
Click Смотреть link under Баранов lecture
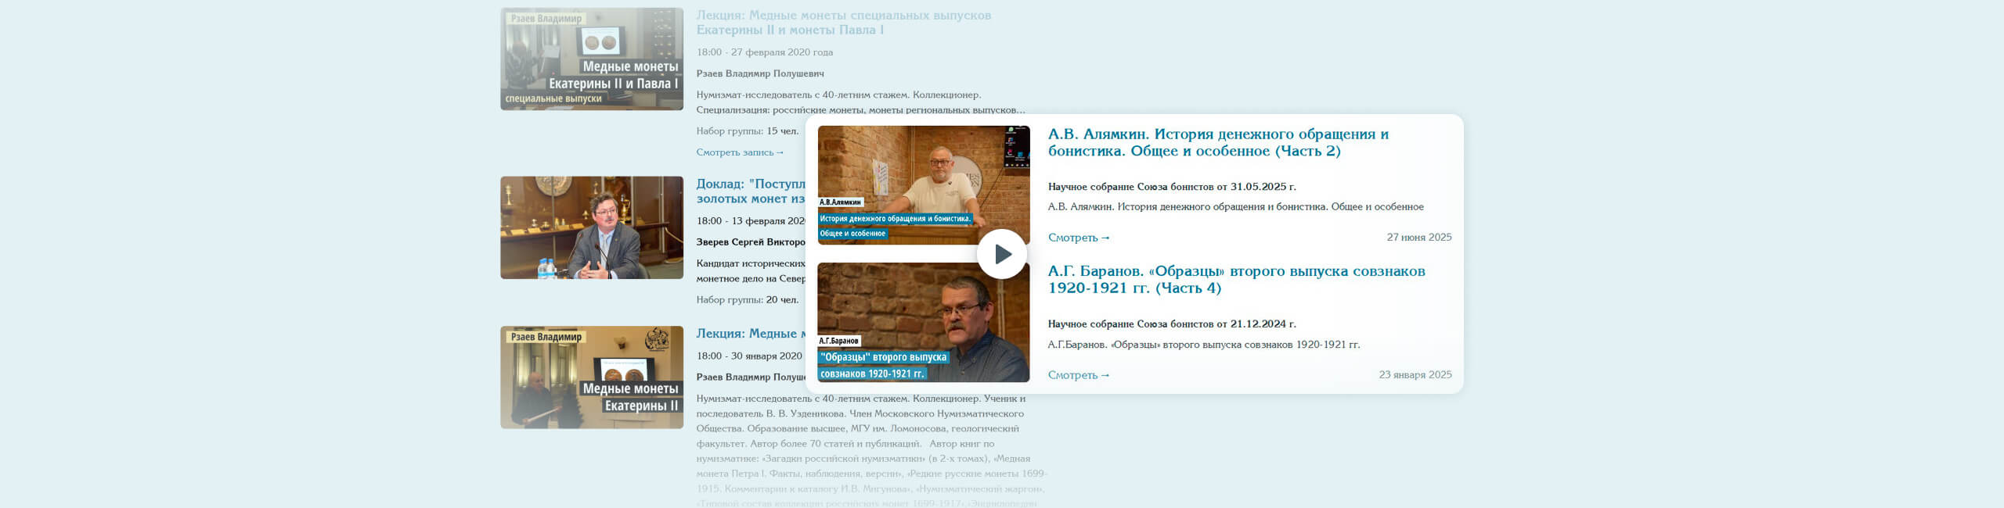pos(1079,375)
